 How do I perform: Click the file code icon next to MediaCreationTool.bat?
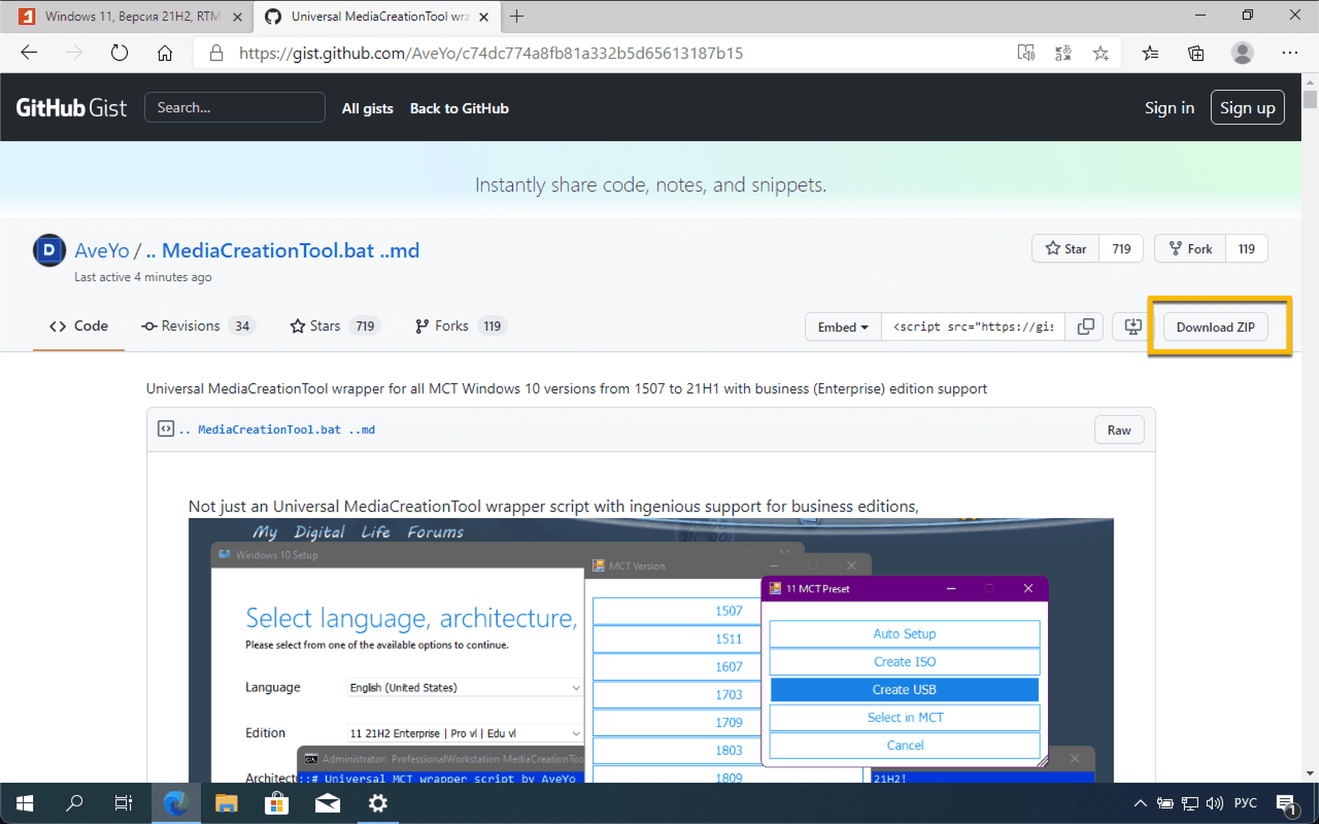point(166,429)
